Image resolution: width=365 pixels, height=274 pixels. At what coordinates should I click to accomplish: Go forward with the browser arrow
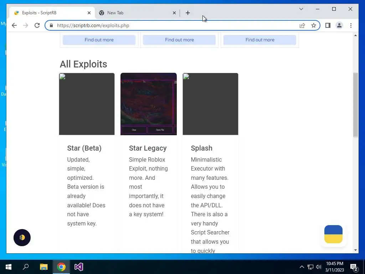pyautogui.click(x=26, y=25)
